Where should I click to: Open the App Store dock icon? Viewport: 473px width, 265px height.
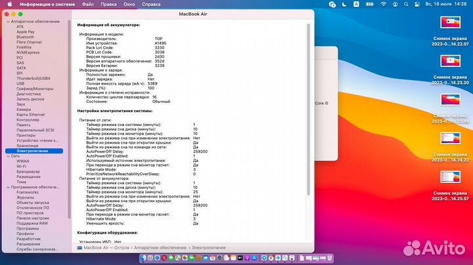254,258
